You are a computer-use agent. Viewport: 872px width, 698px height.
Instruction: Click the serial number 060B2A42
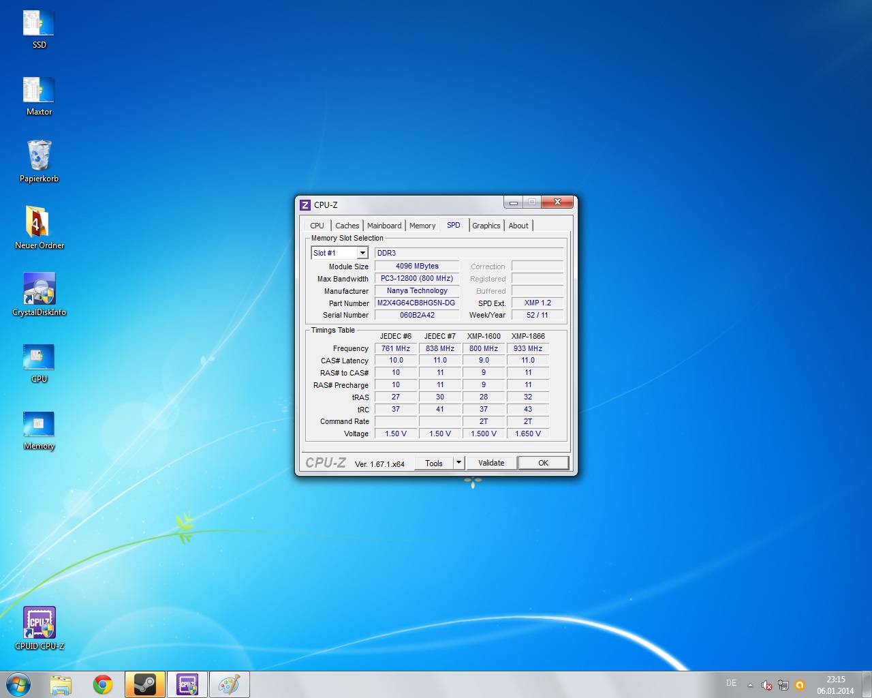(417, 316)
